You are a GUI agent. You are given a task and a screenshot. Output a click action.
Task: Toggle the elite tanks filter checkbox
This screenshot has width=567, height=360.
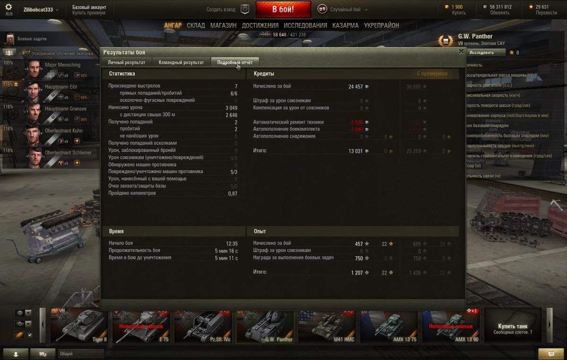coord(30,335)
